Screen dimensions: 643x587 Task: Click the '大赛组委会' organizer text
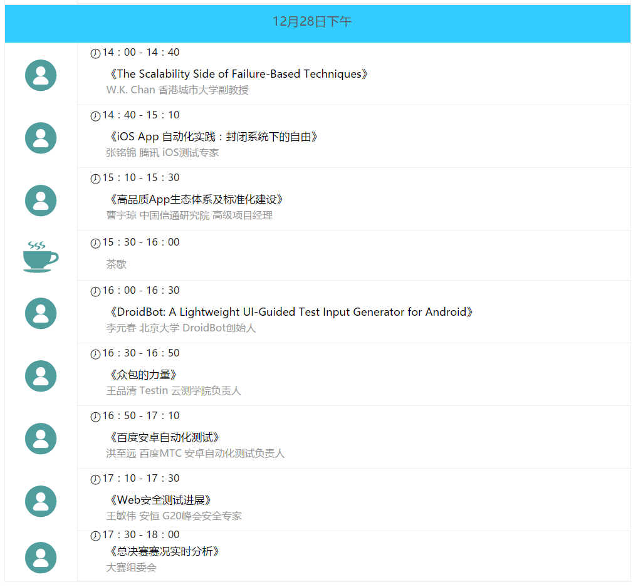click(131, 568)
